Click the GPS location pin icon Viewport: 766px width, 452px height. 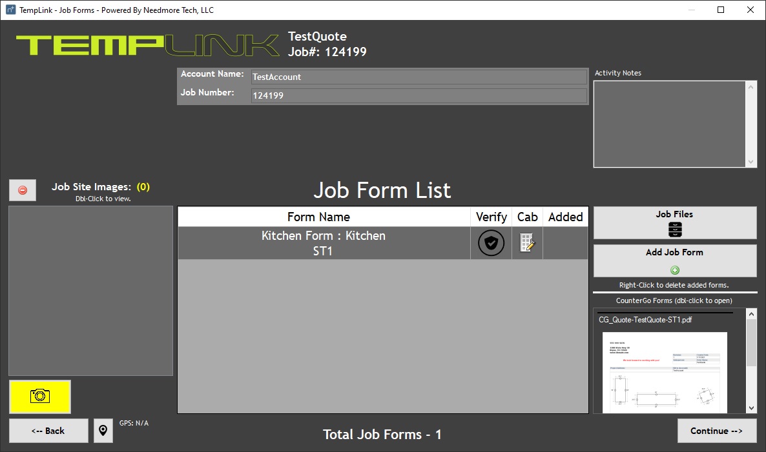[103, 431]
